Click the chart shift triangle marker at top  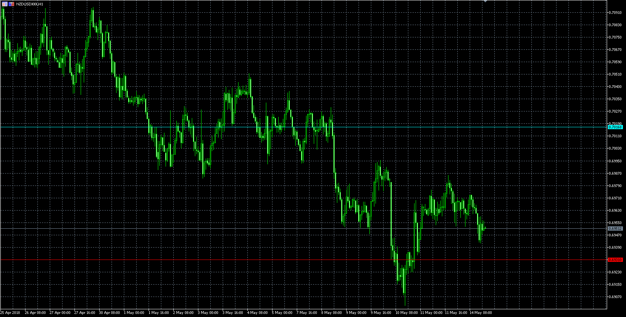(x=485, y=1)
